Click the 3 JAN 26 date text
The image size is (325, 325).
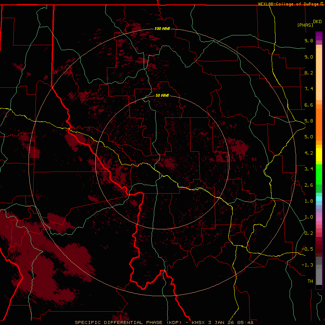pos(221,322)
